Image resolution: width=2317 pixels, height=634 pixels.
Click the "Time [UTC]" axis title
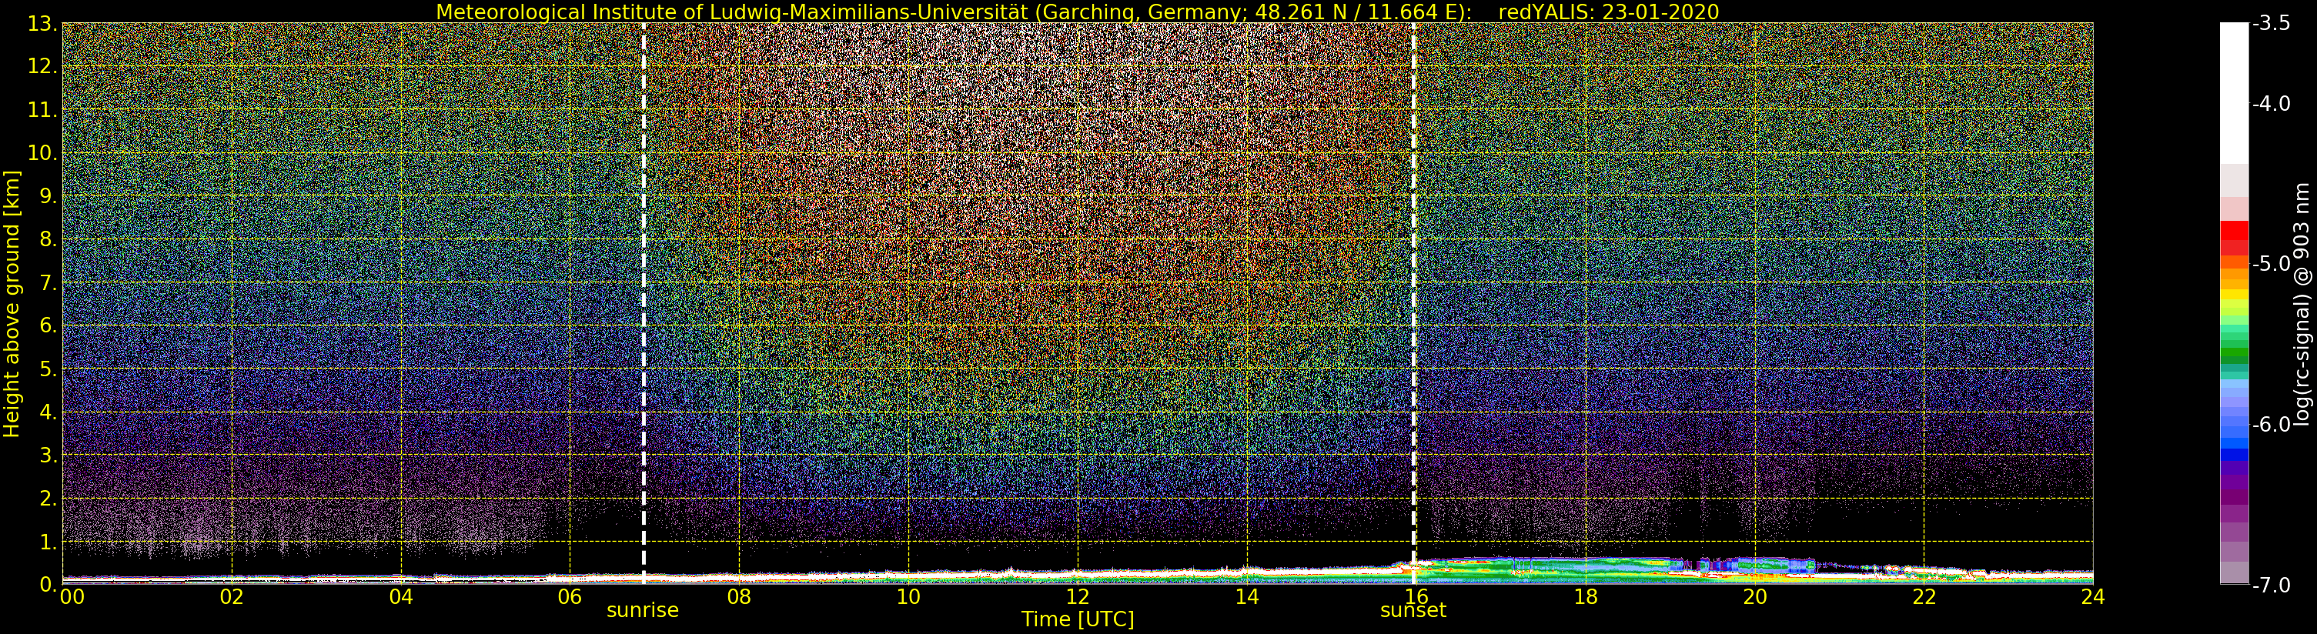pos(1077,619)
